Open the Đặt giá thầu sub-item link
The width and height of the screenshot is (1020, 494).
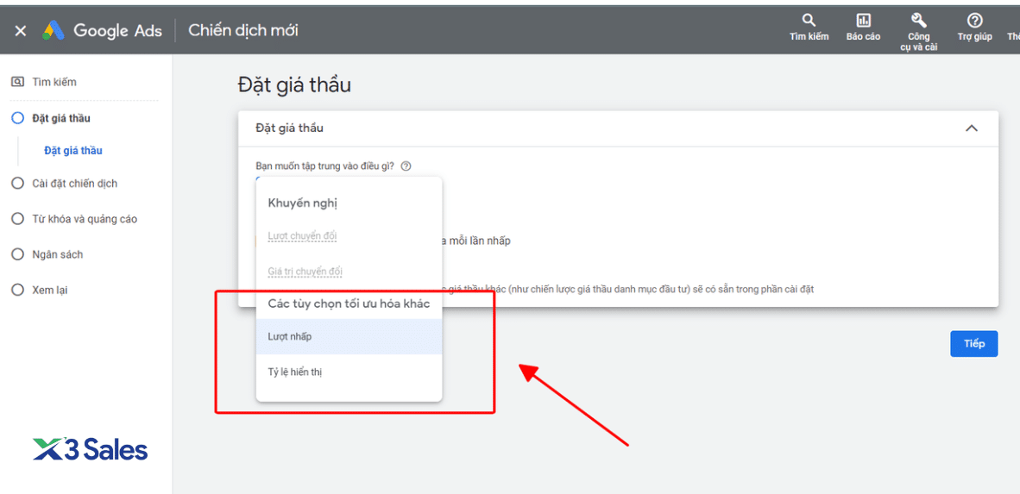click(72, 151)
